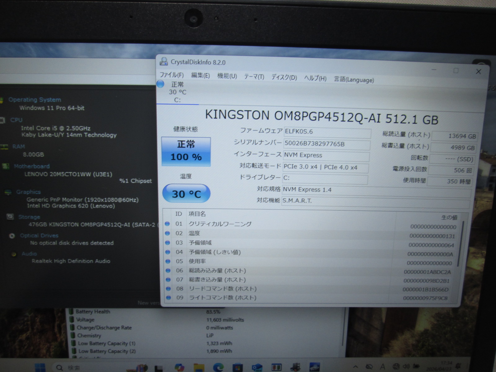This screenshot has height=372, width=496.
Task: Open the Storage section in Speccy
Action: (29, 217)
